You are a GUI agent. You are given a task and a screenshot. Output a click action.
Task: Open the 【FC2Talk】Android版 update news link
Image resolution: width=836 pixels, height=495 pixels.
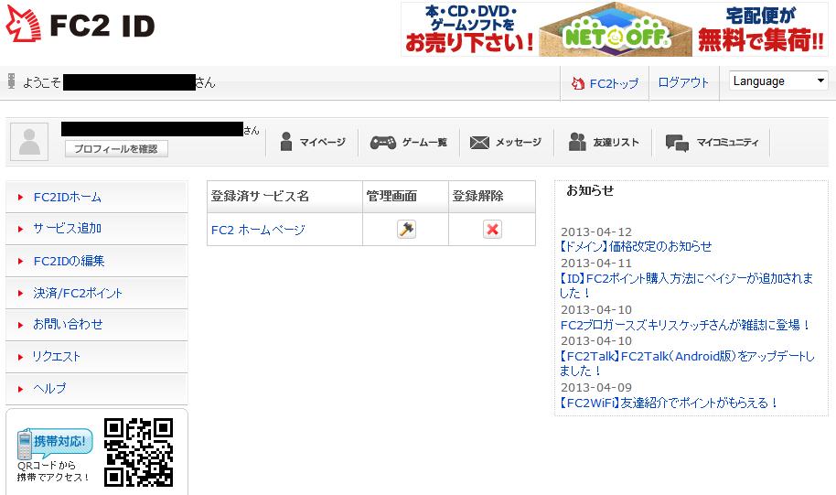click(687, 363)
